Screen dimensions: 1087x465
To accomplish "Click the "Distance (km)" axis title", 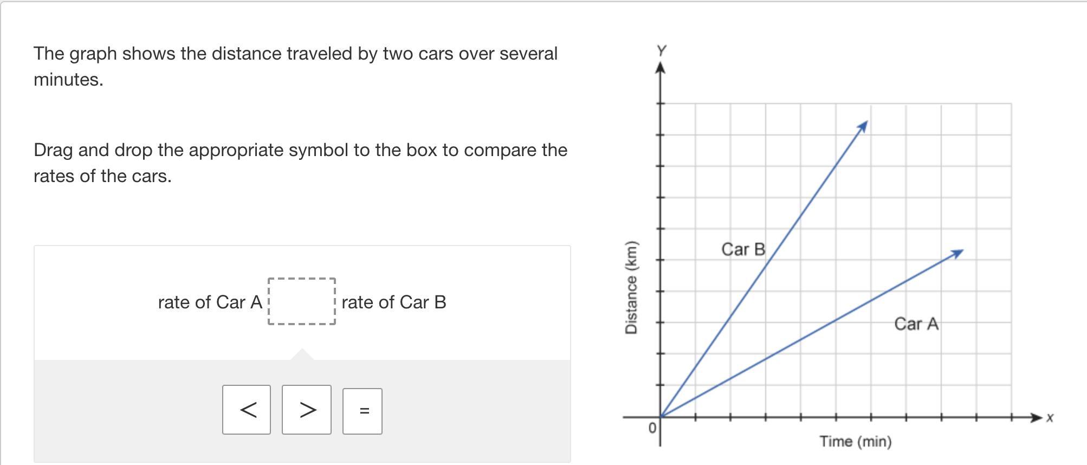I will [x=631, y=287].
